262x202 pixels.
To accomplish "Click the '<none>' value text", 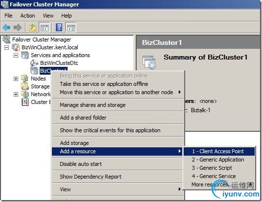I will click(208, 101).
